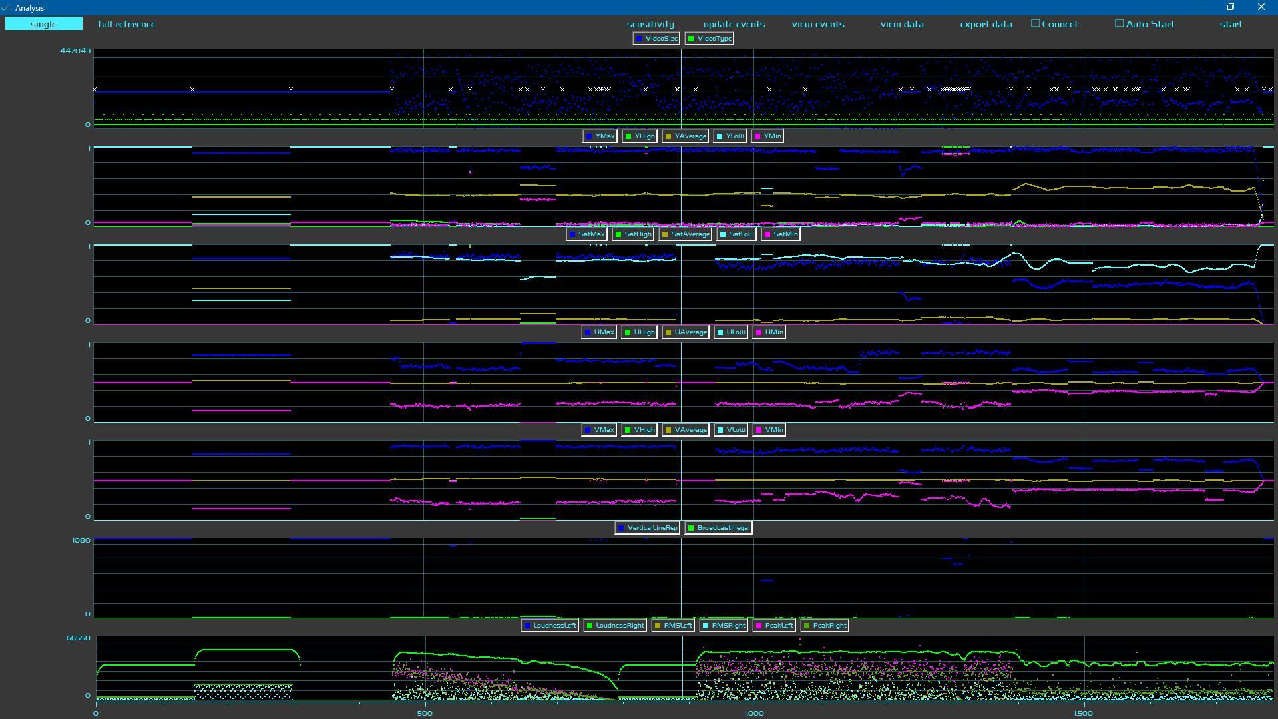Toggle the YHigh legend entry
The width and height of the screenshot is (1278, 719).
pyautogui.click(x=640, y=136)
